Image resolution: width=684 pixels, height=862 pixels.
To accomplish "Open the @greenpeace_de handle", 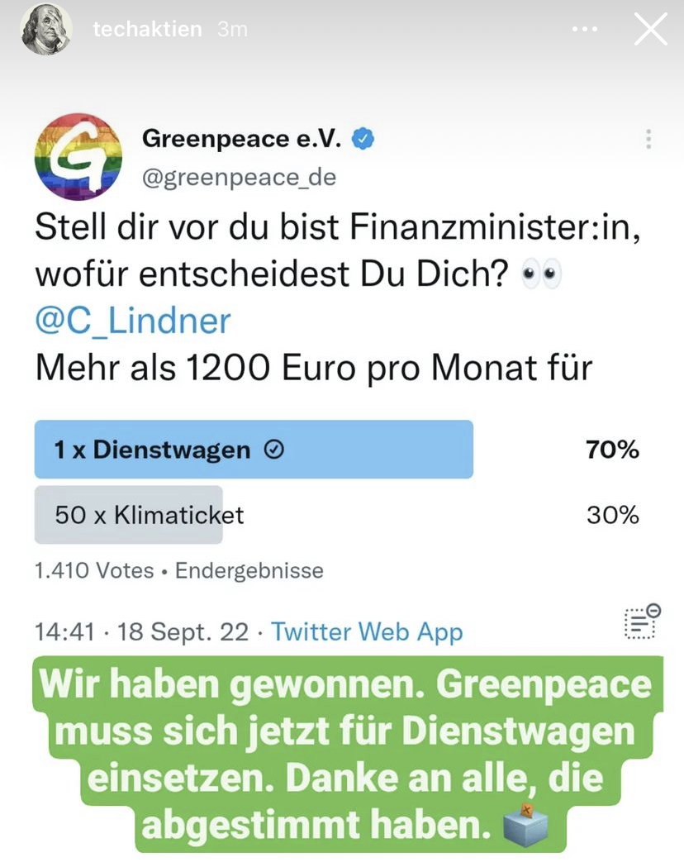I will tap(239, 178).
